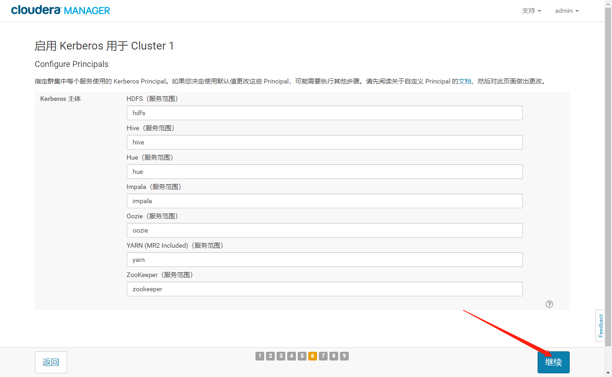Click the HDFS（服务范围） label
The height and width of the screenshot is (377, 612).
tap(152, 99)
